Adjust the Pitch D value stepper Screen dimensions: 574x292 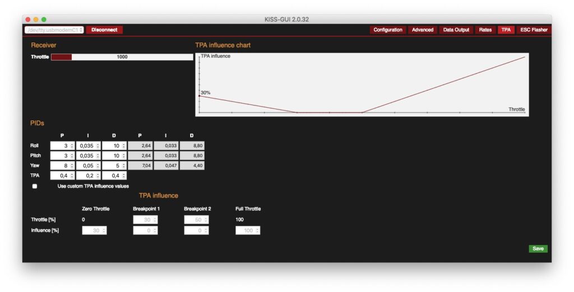(123, 156)
